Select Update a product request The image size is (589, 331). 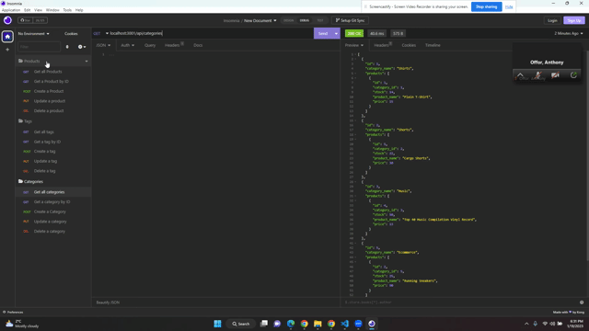pyautogui.click(x=49, y=101)
